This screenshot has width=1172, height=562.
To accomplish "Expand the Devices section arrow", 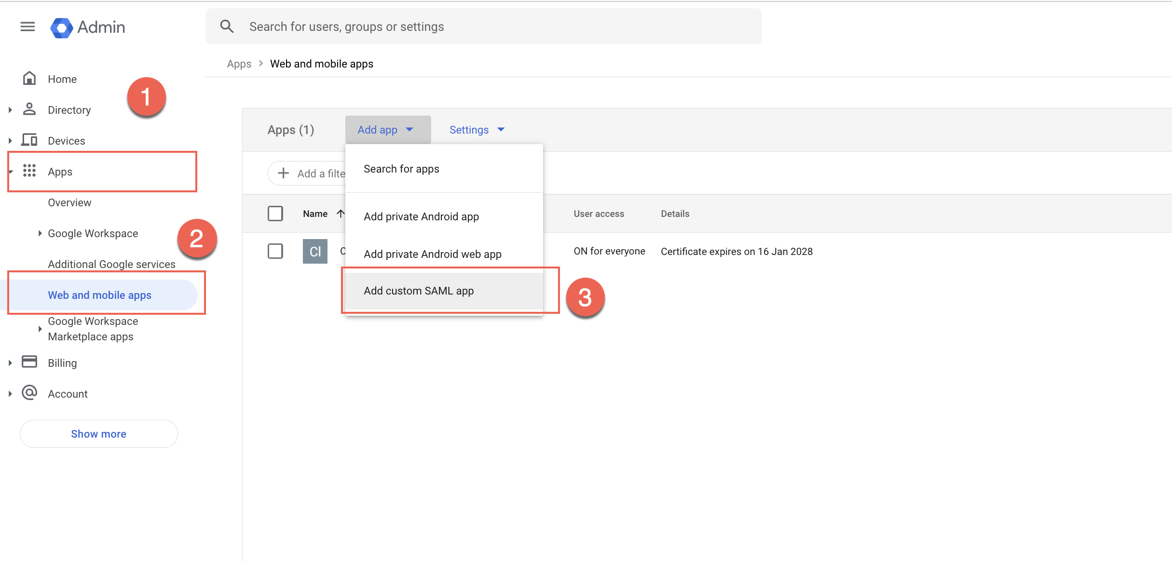I will 10,141.
